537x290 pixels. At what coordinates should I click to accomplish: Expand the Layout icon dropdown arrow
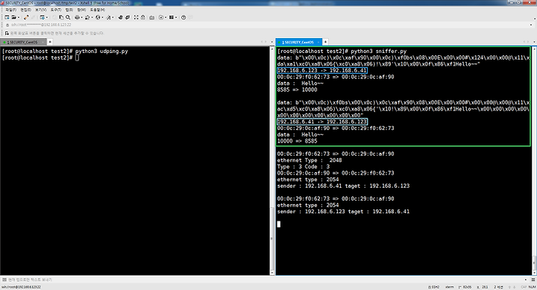pyautogui.click(x=176, y=17)
